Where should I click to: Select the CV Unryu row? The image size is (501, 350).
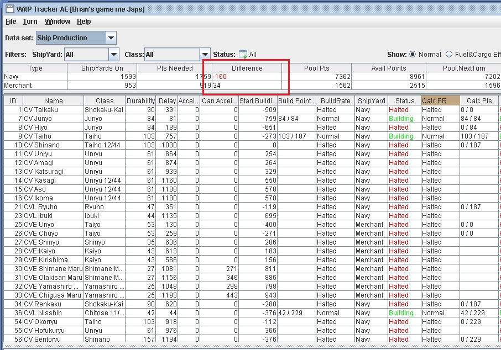(252, 154)
